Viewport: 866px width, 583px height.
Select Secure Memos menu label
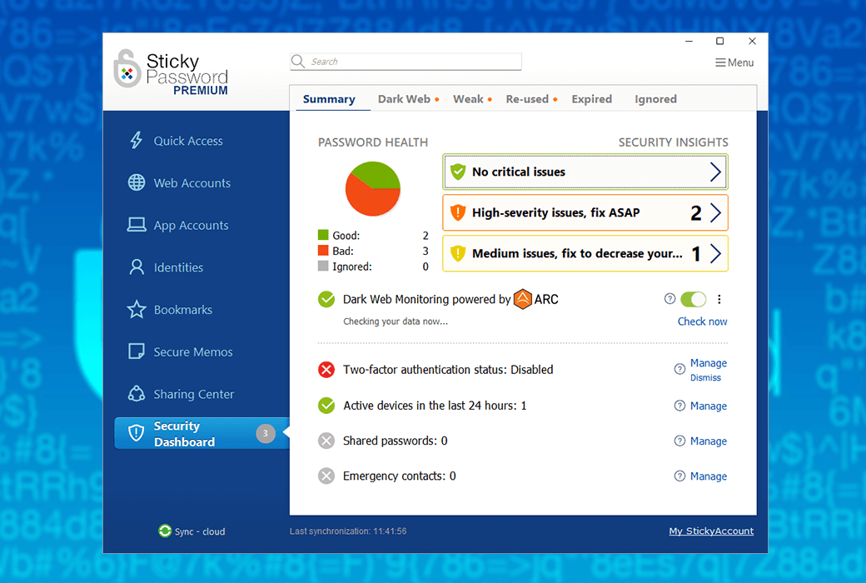point(193,351)
